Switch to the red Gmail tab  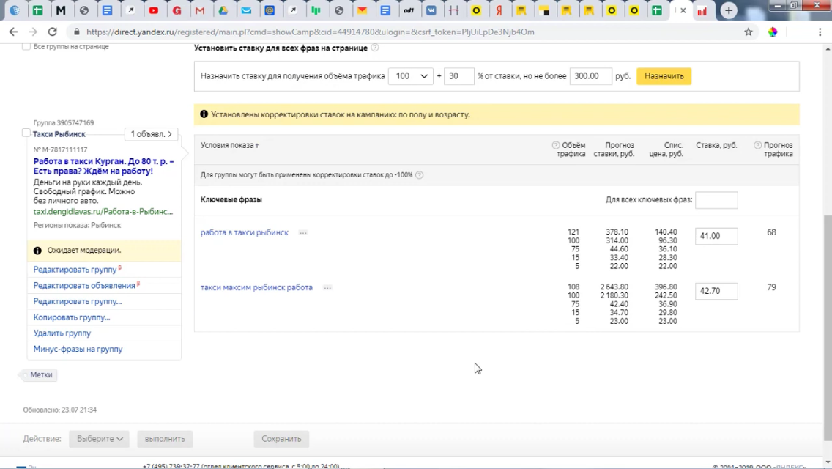point(200,10)
